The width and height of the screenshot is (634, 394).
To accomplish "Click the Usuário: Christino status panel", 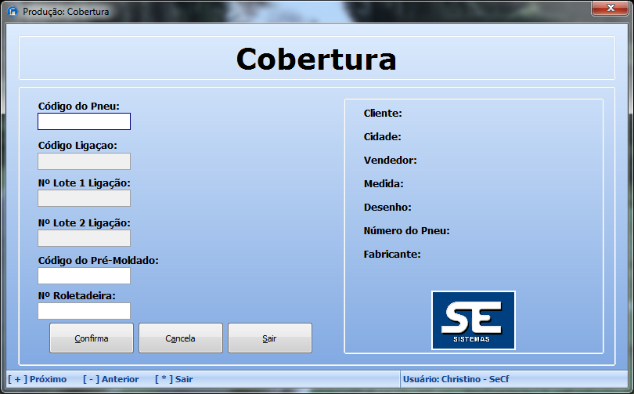I will pyautogui.click(x=456, y=379).
